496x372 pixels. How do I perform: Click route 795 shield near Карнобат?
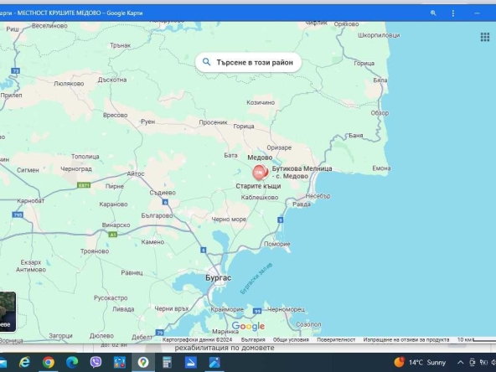18,214
